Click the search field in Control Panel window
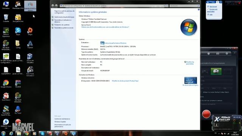 (185, 6)
